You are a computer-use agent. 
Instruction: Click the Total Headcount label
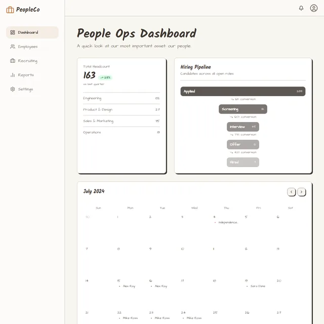click(x=96, y=66)
